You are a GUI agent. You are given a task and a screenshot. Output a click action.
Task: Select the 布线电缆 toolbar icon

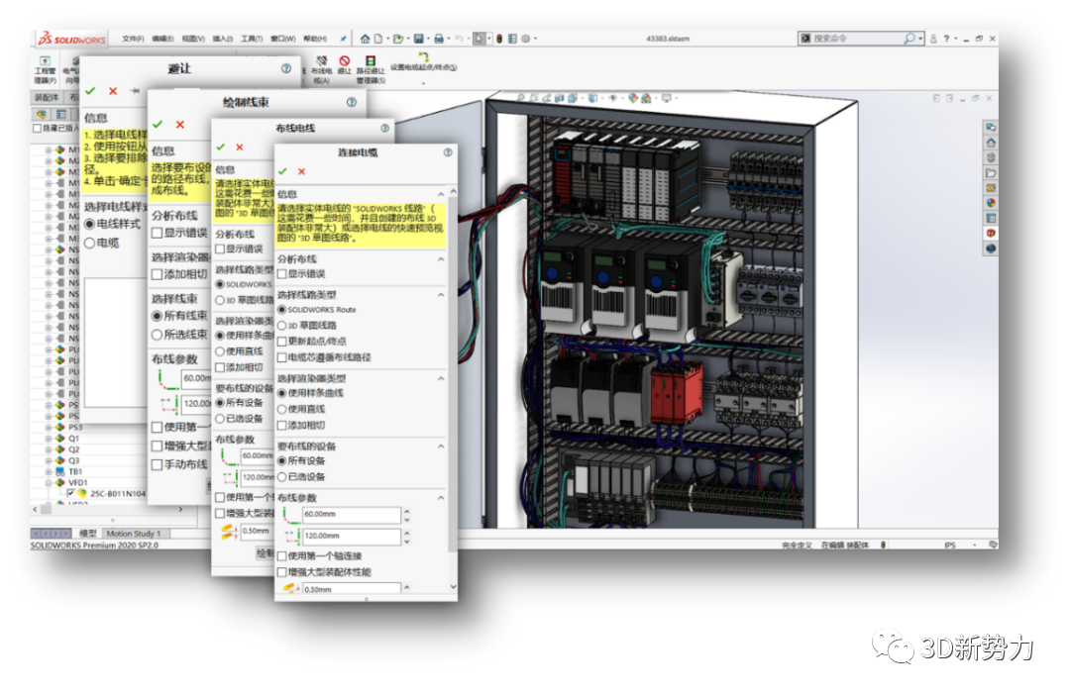click(321, 62)
